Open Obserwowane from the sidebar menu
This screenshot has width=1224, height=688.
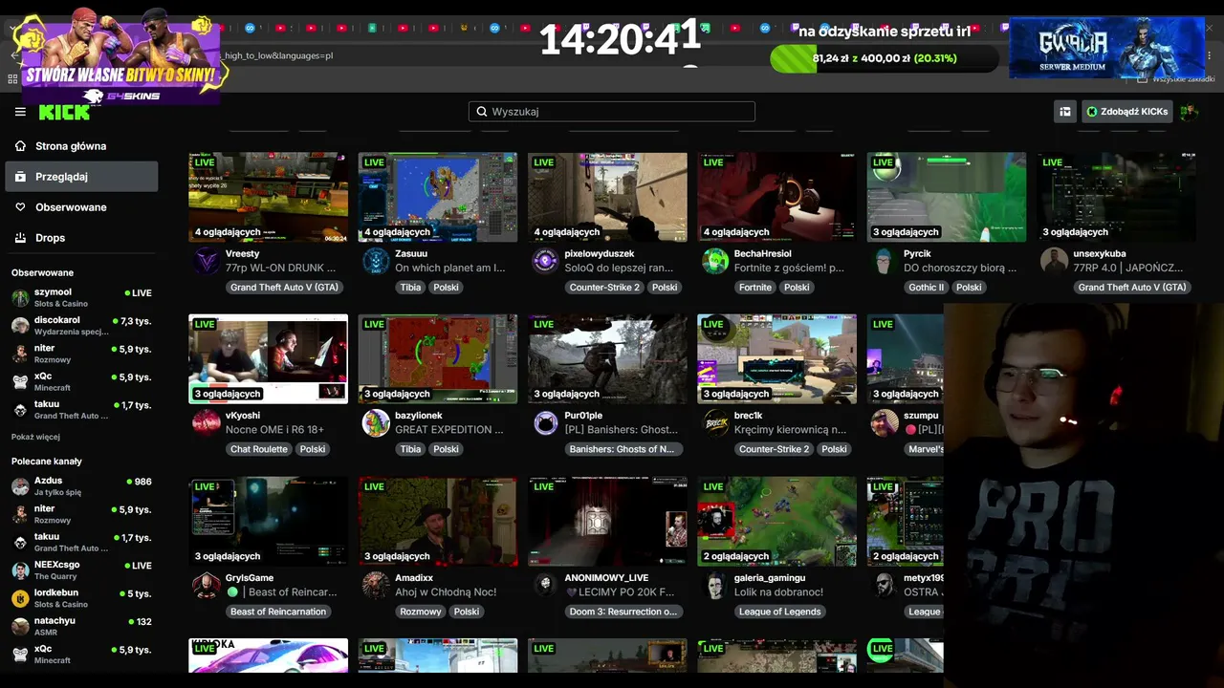[x=81, y=207]
